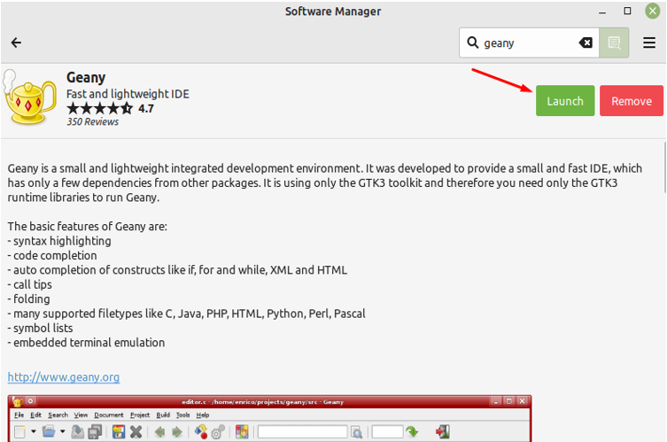This screenshot has width=667, height=442.
Task: Maximize the Software Manager window
Action: coord(627,12)
